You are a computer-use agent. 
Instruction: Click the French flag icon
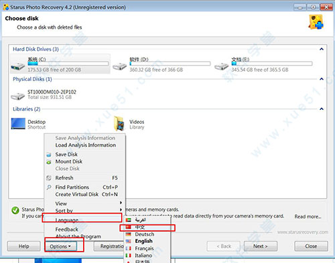point(129,248)
